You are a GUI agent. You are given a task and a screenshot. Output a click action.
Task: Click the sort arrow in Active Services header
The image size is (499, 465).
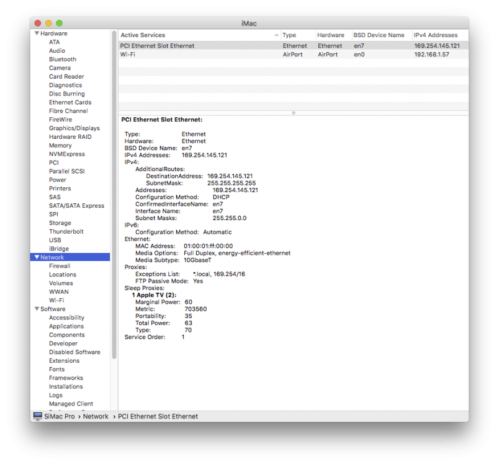(277, 35)
